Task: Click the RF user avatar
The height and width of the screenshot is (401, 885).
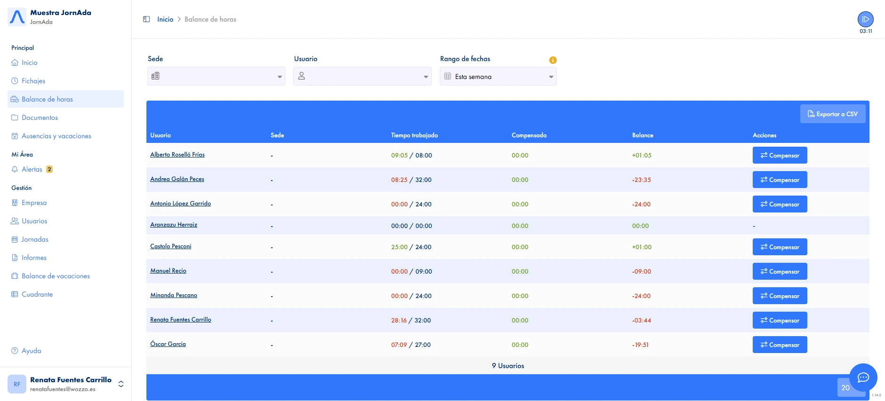Action: [17, 384]
